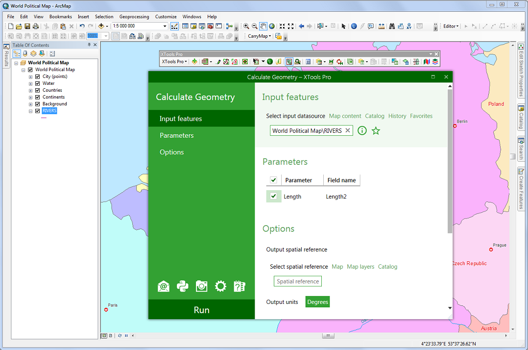Select the Zoom Out tool
The image size is (528, 350).
coord(255,26)
